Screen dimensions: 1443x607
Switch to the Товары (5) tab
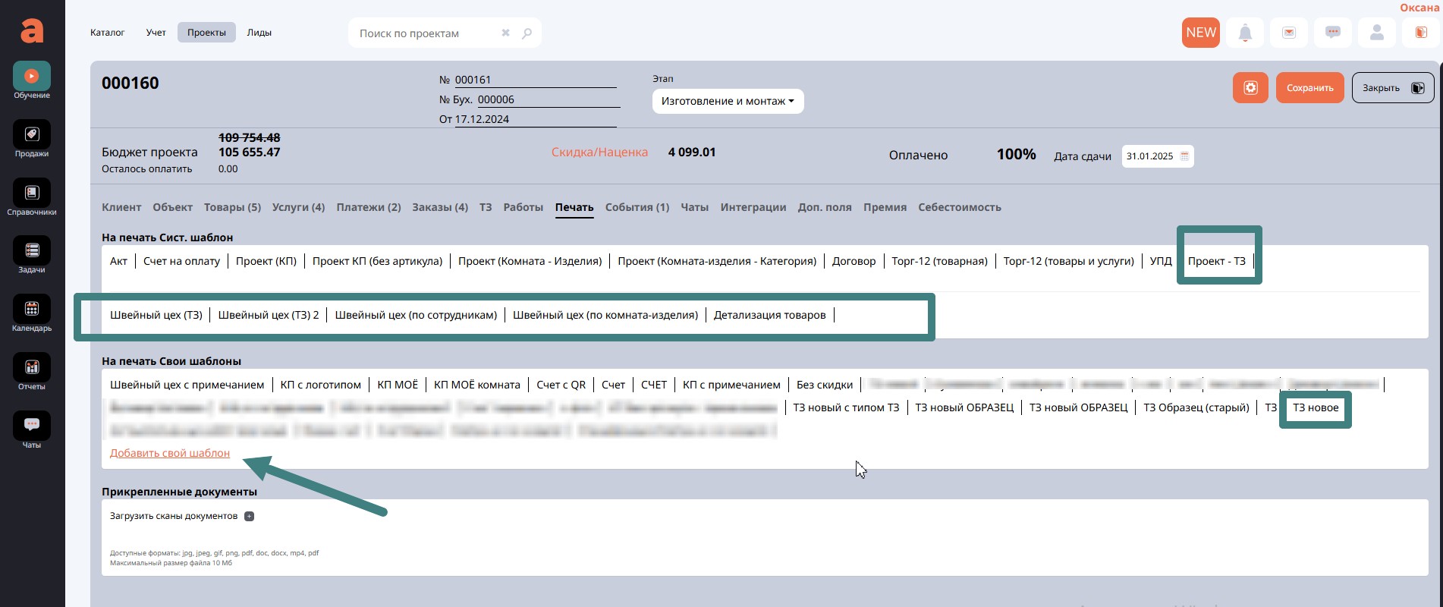click(232, 207)
